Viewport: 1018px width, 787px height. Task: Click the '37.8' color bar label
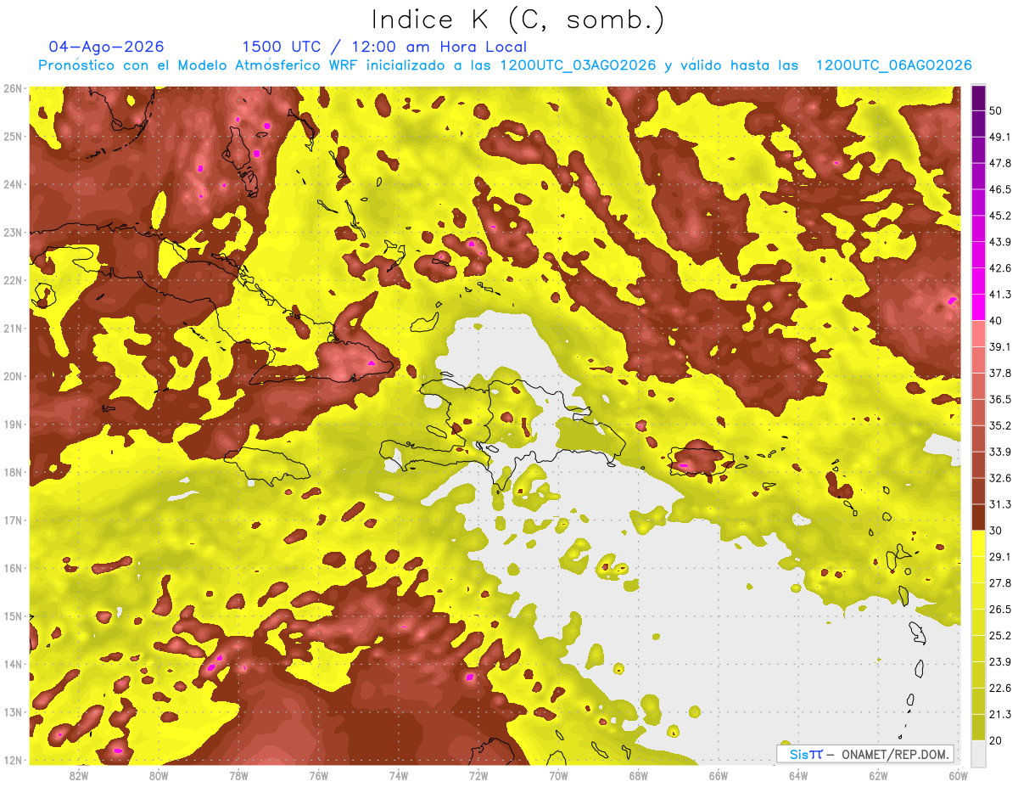999,373
